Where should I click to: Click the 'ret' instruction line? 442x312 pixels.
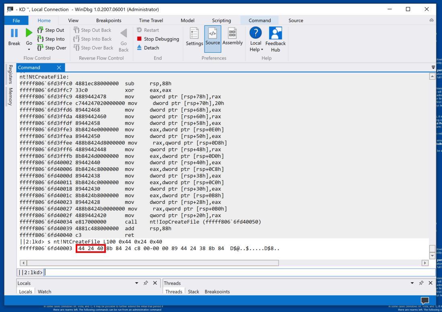click(76, 235)
